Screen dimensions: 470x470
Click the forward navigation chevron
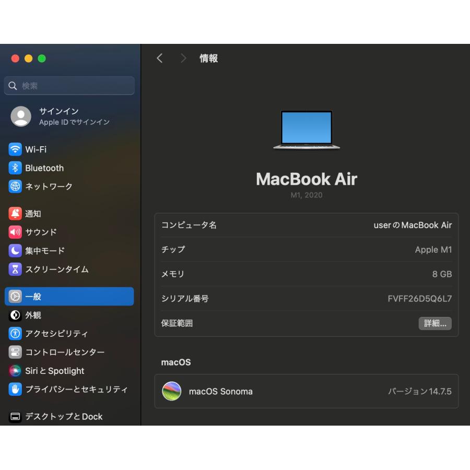[x=183, y=58]
